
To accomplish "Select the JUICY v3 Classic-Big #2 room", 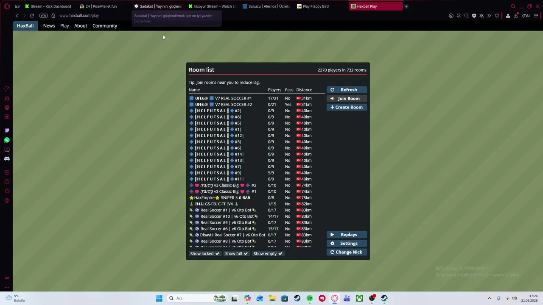I will pyautogui.click(x=257, y=186).
